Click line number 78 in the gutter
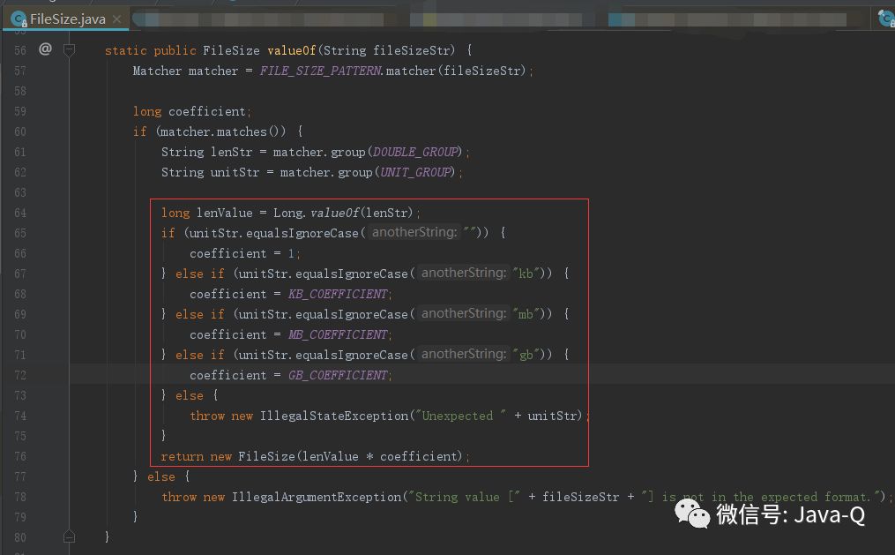895x555 pixels. click(20, 497)
